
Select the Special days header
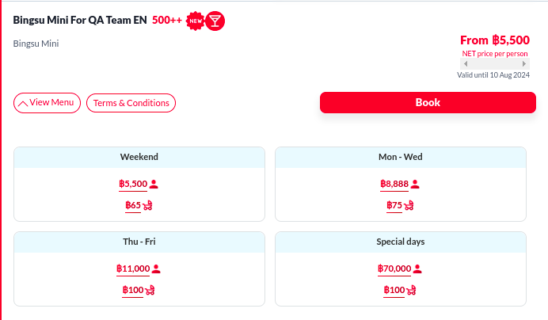tap(401, 242)
